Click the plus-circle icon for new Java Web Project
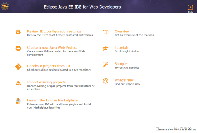Viewport: 197px width, 133px height. pos(18,48)
